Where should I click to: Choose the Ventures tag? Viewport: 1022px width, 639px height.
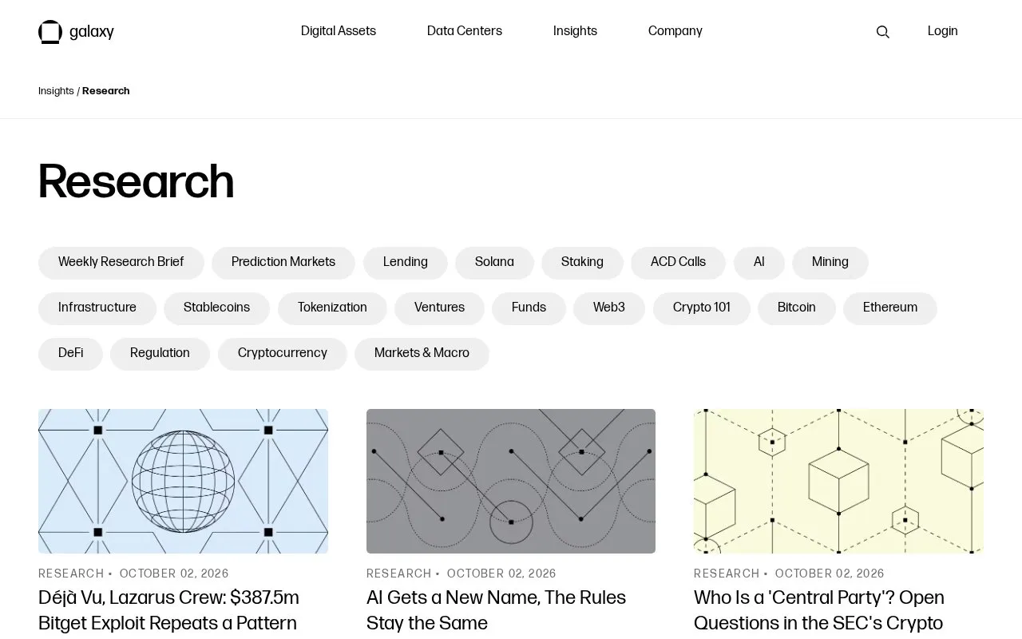(x=439, y=308)
